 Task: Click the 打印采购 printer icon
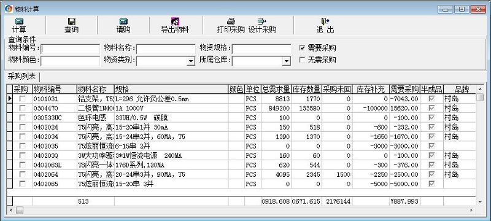tap(231, 21)
